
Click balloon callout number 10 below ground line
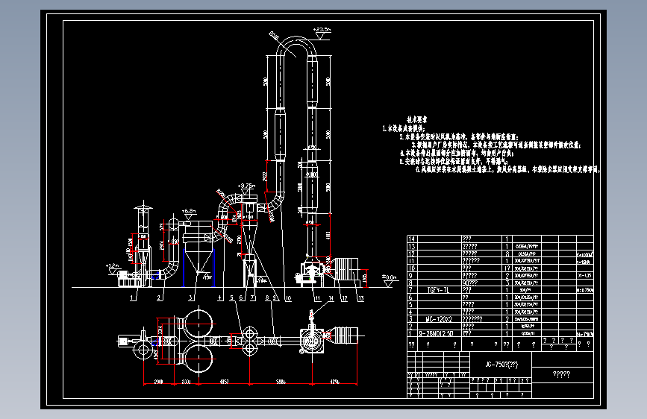tap(288, 297)
